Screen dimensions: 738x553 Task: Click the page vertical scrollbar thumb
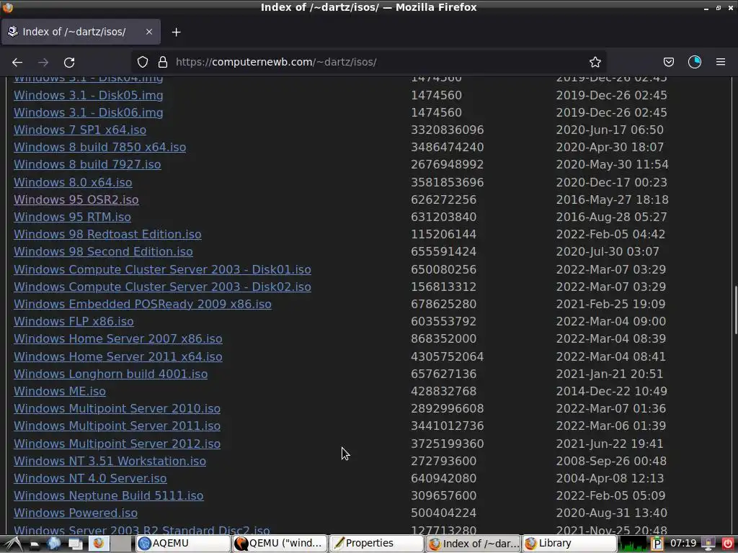[x=735, y=310]
